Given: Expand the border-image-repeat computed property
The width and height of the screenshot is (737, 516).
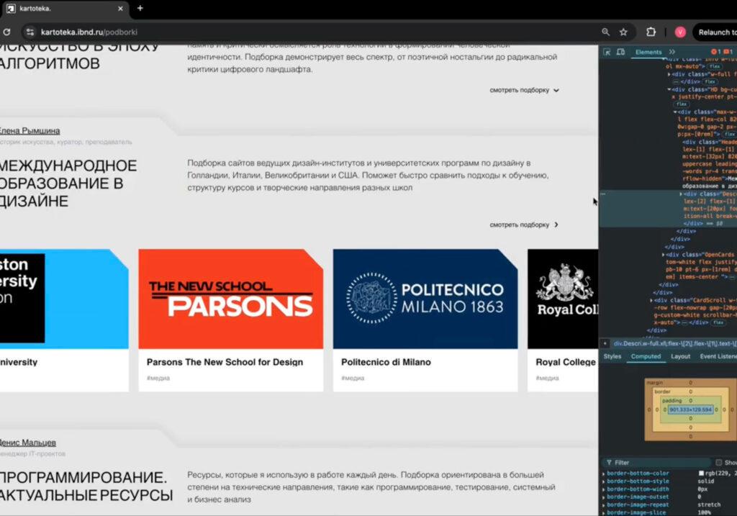Looking at the screenshot, I should [604, 504].
